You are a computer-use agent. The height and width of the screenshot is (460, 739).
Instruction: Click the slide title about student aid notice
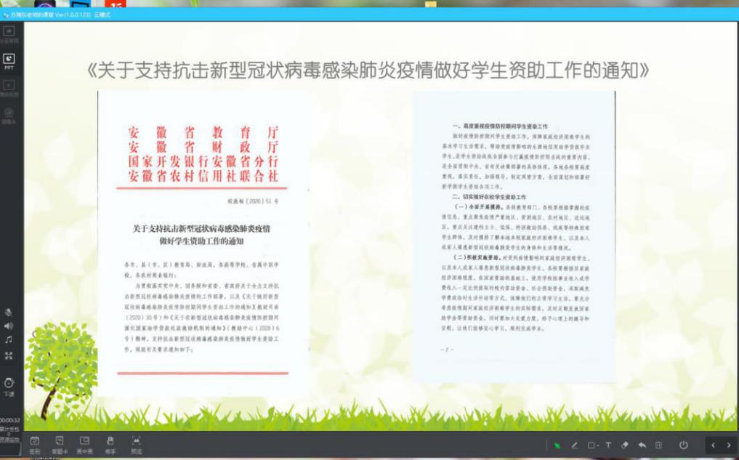coord(368,70)
